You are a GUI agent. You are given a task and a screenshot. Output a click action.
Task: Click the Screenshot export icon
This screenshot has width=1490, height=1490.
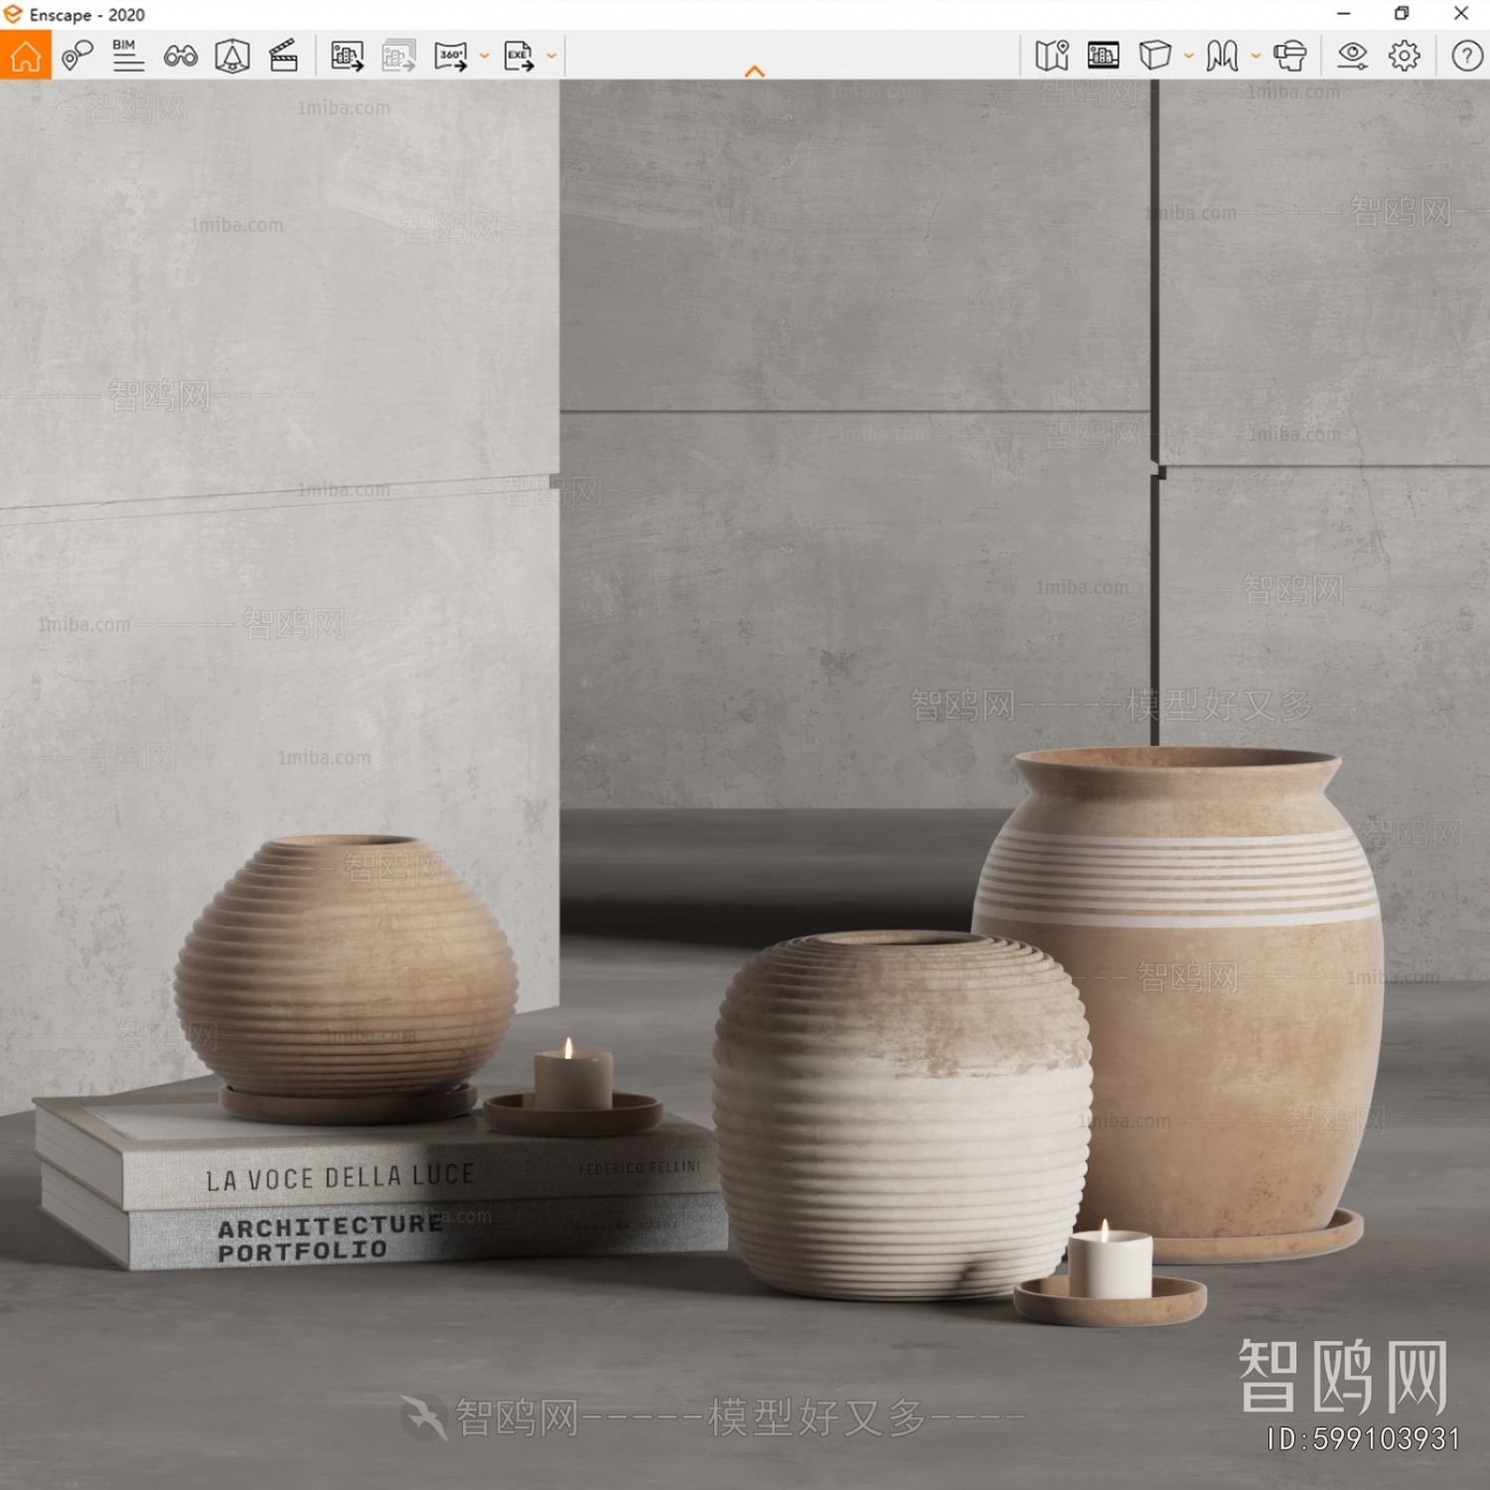[x=347, y=56]
